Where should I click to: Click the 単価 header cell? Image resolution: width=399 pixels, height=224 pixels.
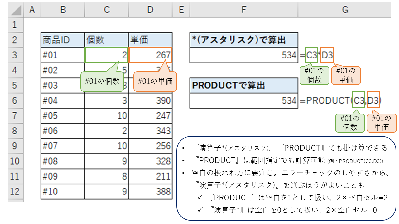[150, 40]
